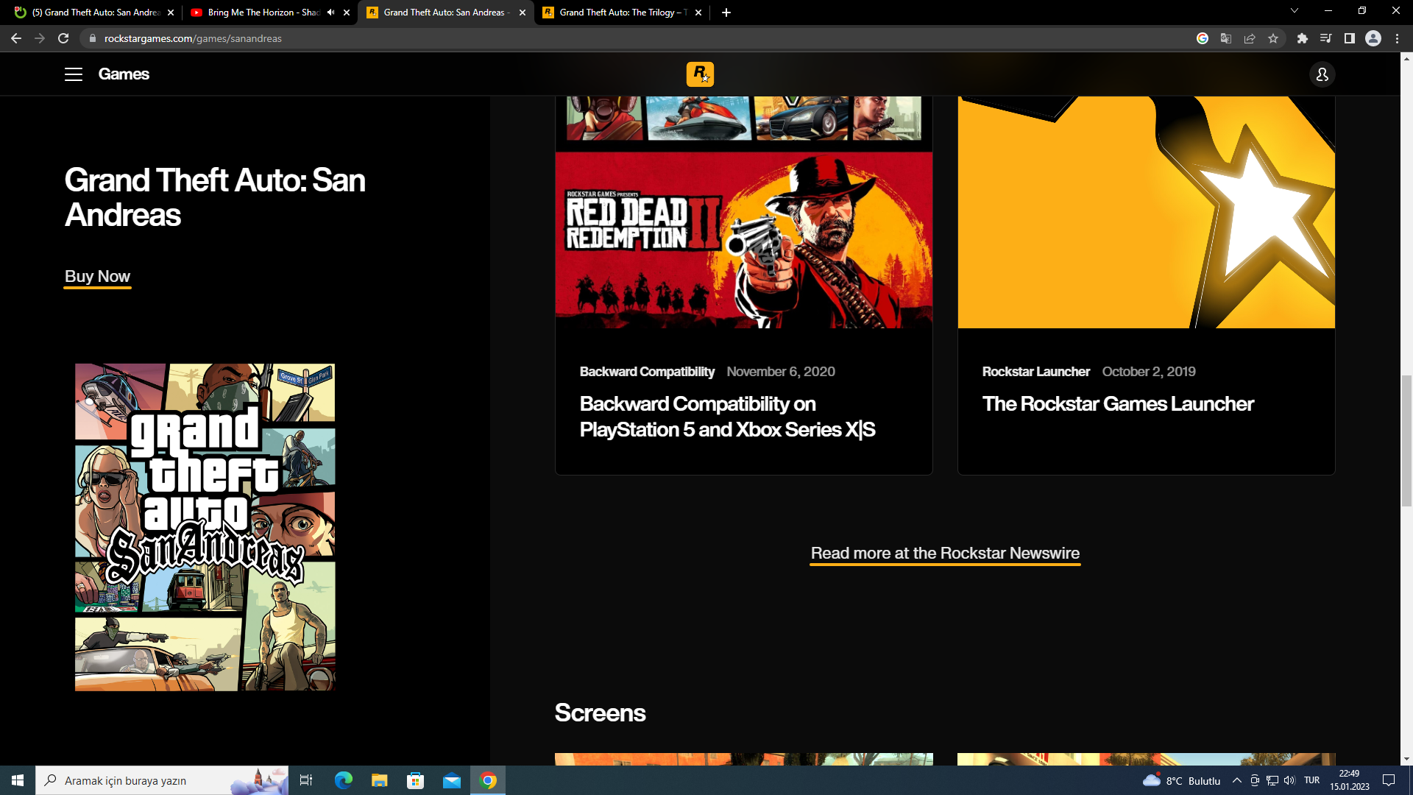Open the media control playlist icon

[x=1325, y=38]
